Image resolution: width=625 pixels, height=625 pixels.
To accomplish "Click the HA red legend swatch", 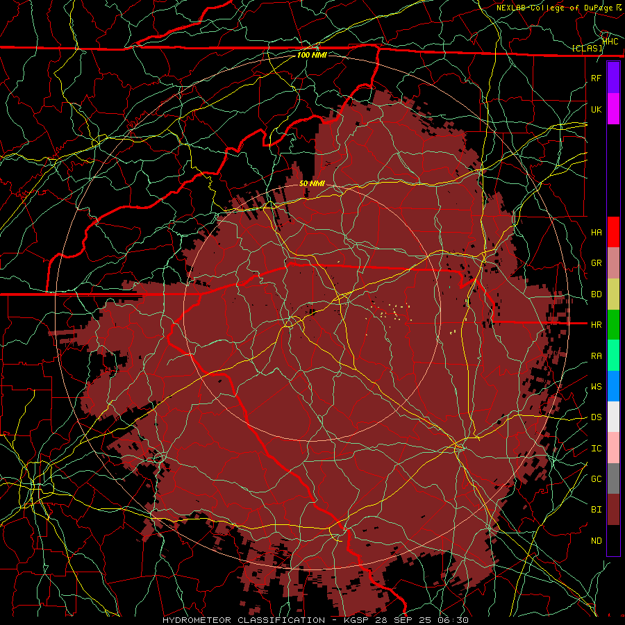I will 613,232.
